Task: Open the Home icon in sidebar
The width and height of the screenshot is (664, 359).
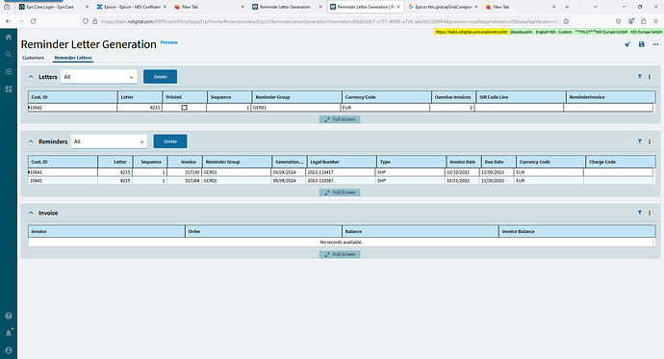Action: click(9, 38)
